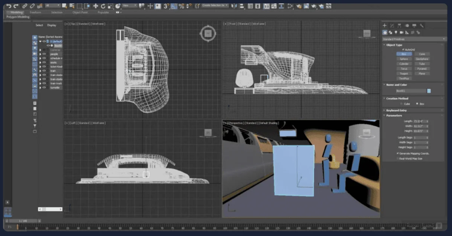The height and width of the screenshot is (236, 452).
Task: Select the Lights category icon
Action: (x=396, y=32)
